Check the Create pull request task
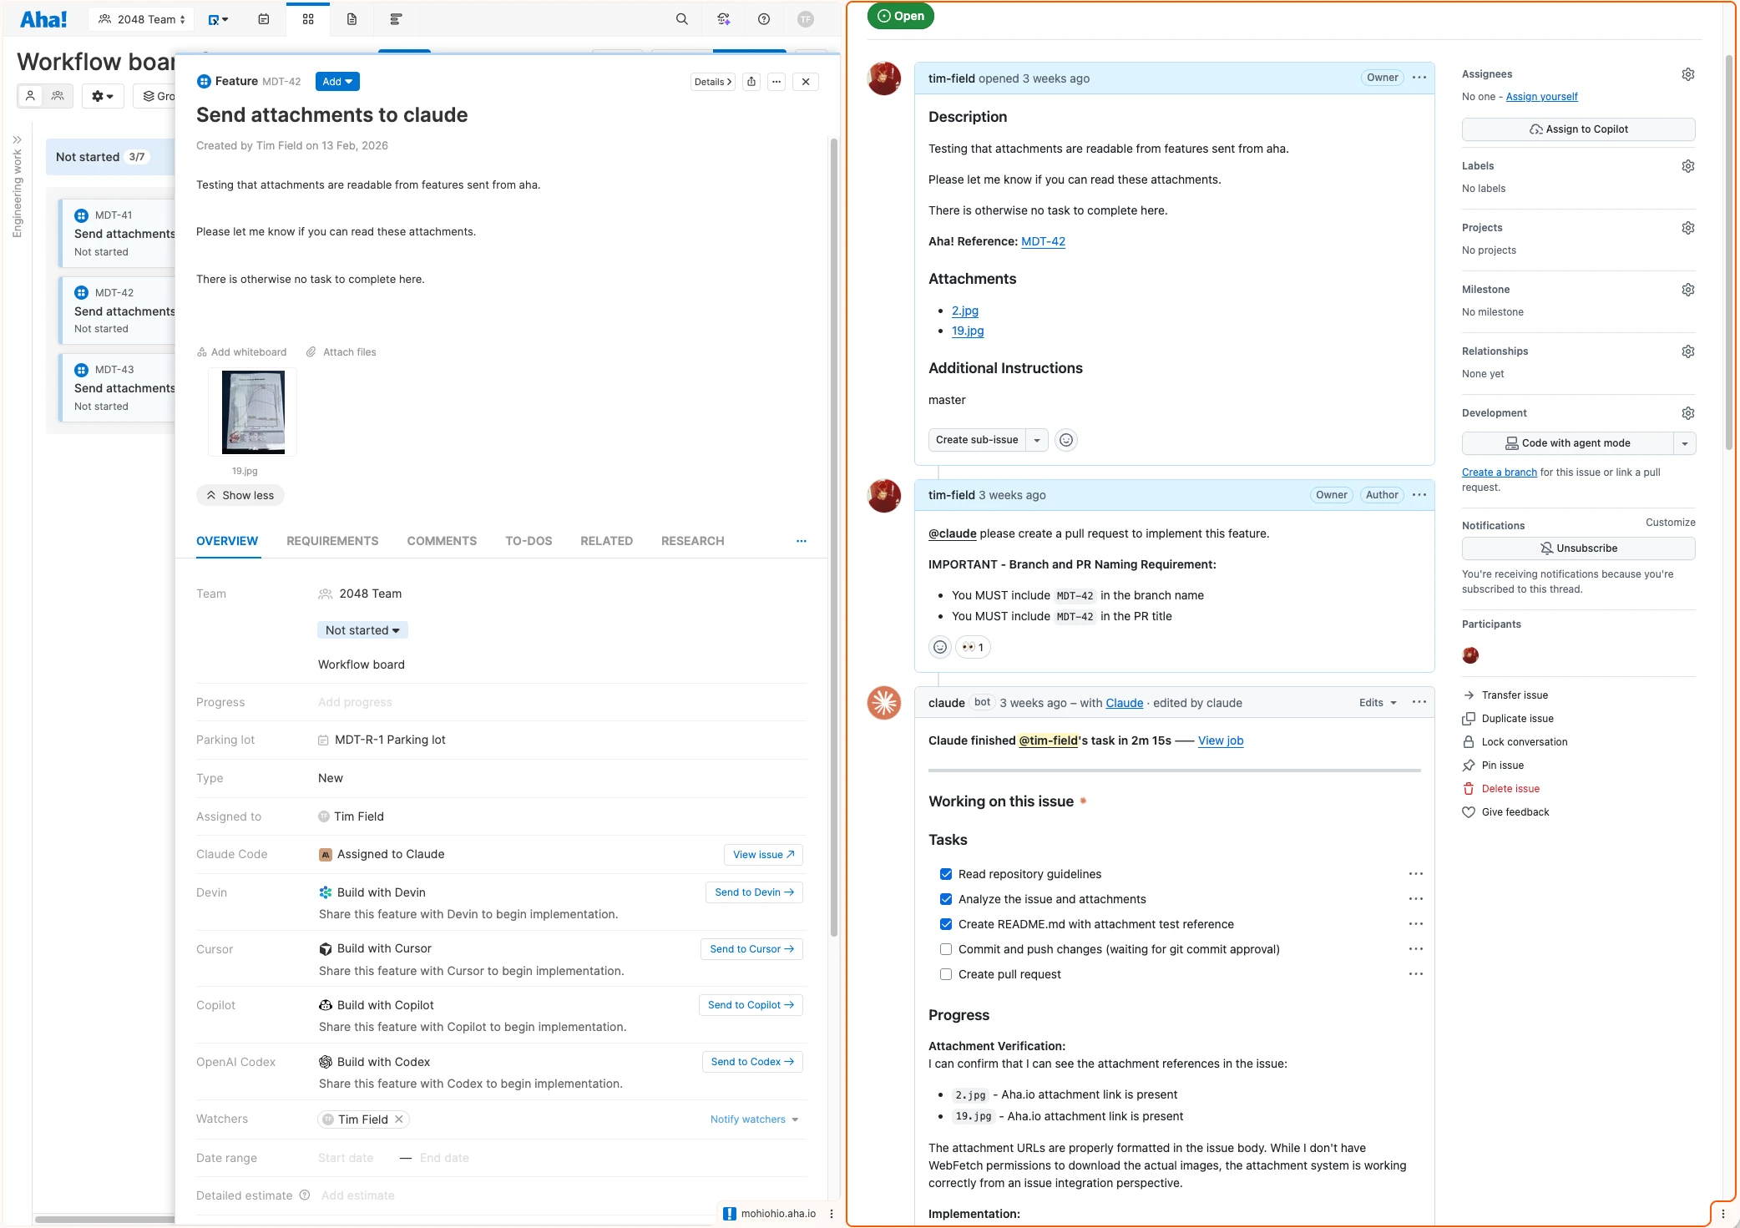Screen dimensions: 1740x1228 (x=946, y=974)
